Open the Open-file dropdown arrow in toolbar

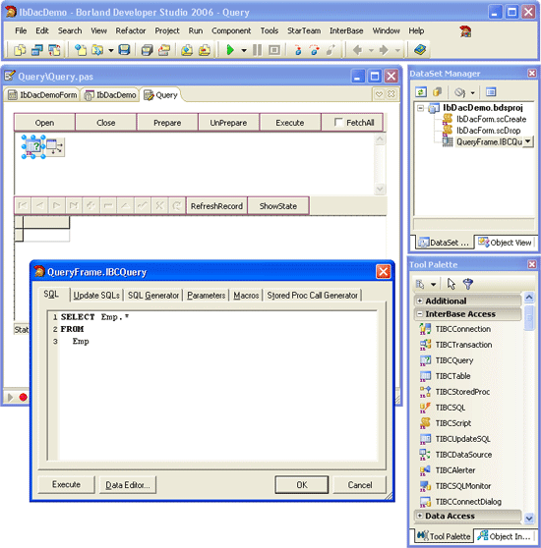[111, 51]
